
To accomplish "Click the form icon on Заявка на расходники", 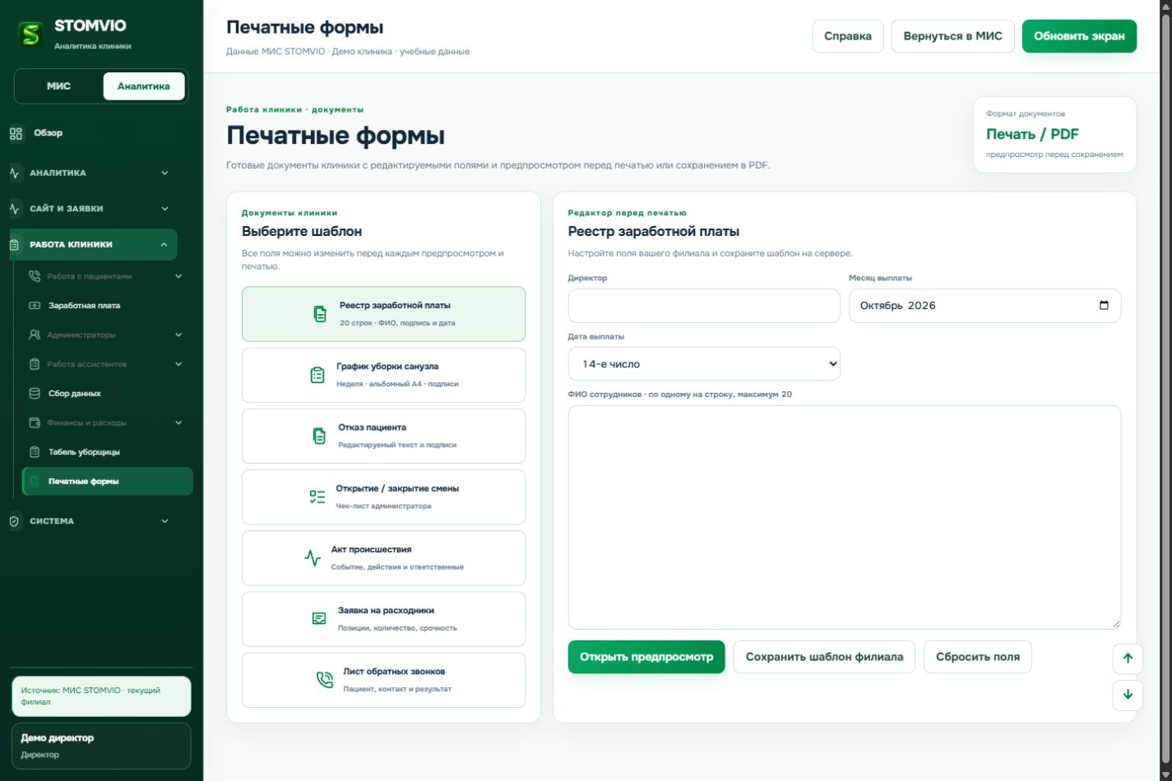I will (x=319, y=619).
